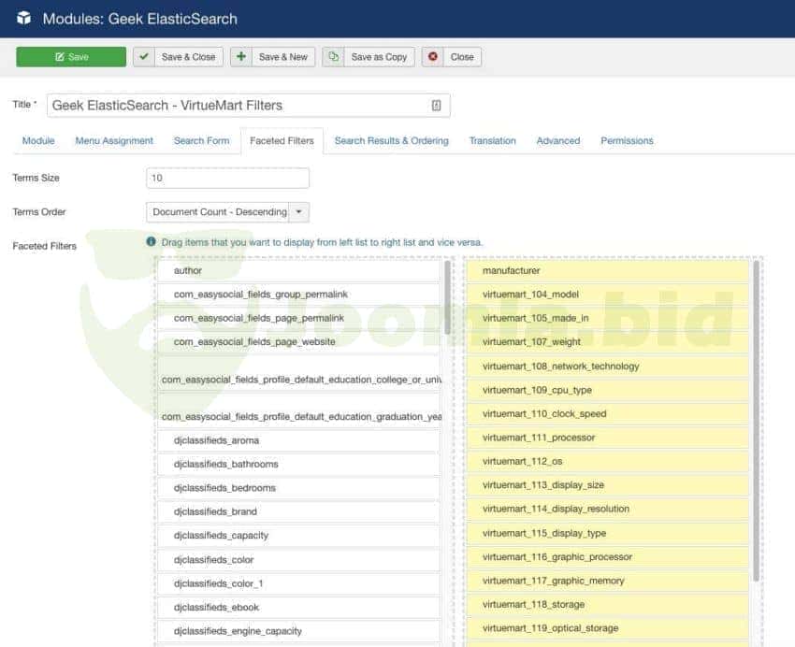Viewport: 795px width, 647px height.
Task: Select virtuemart_113_display_size item
Action: click(x=607, y=485)
